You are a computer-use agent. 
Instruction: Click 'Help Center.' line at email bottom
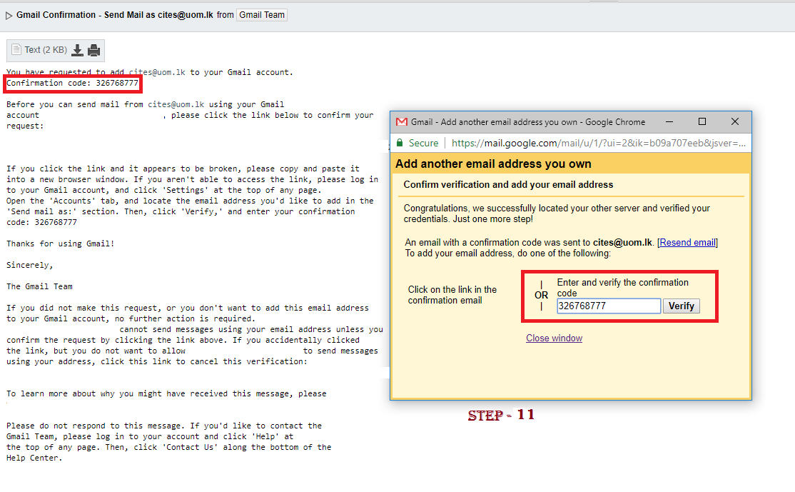(34, 458)
